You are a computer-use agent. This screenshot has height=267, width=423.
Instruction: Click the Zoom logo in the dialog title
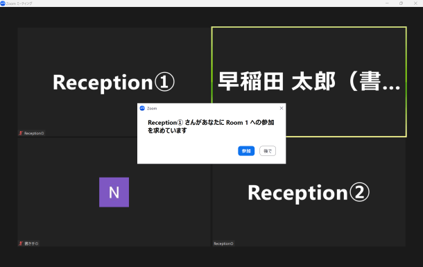point(142,108)
